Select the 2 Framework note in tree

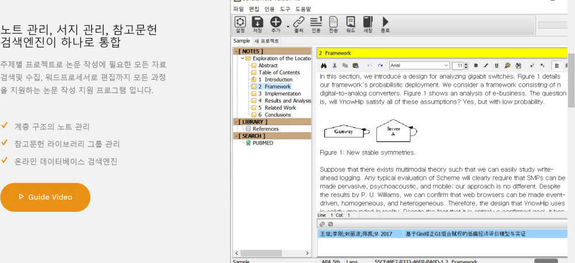click(274, 87)
